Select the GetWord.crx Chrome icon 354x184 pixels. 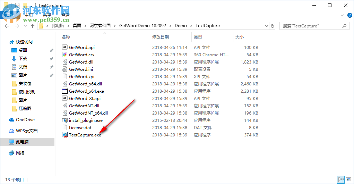[65, 55]
